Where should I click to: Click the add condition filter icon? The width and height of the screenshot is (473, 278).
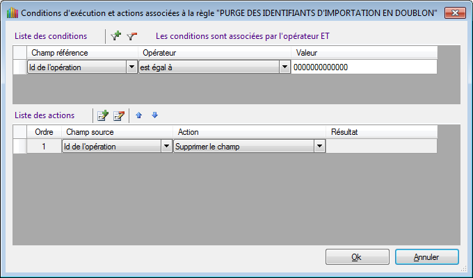[x=115, y=36]
